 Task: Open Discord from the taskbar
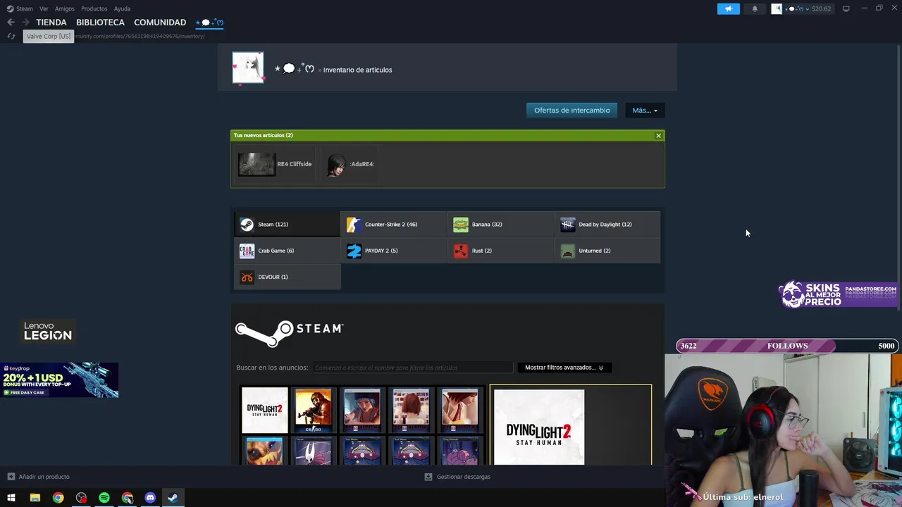point(150,498)
